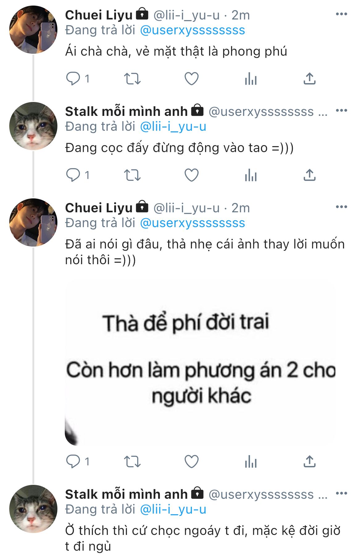Open the @userxyssssssss mention link in the first tweet
Image resolution: width=361 pixels, height=559 pixels.
[x=193, y=30]
